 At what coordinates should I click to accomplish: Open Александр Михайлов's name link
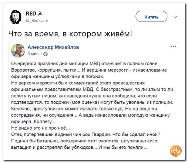(53, 47)
